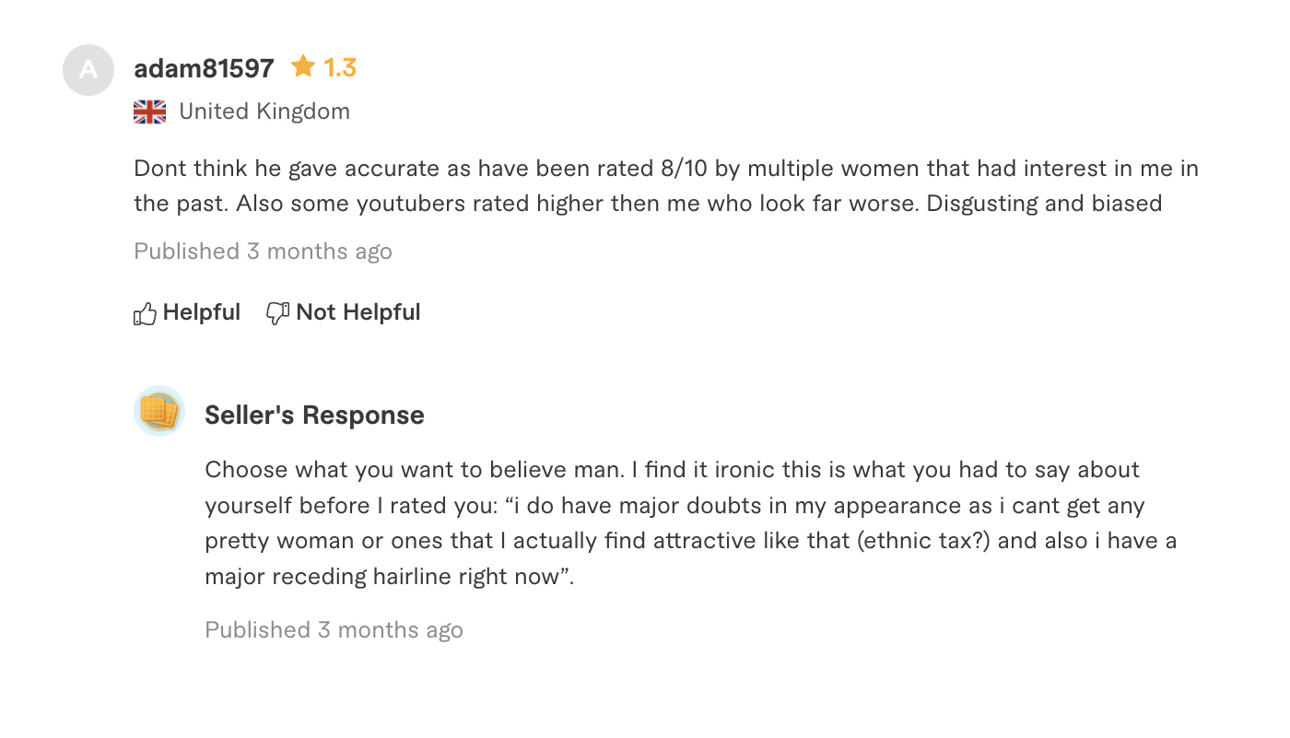Screen dimensions: 1290x738
Task: Mark the review as Helpful
Action: pyautogui.click(x=187, y=313)
